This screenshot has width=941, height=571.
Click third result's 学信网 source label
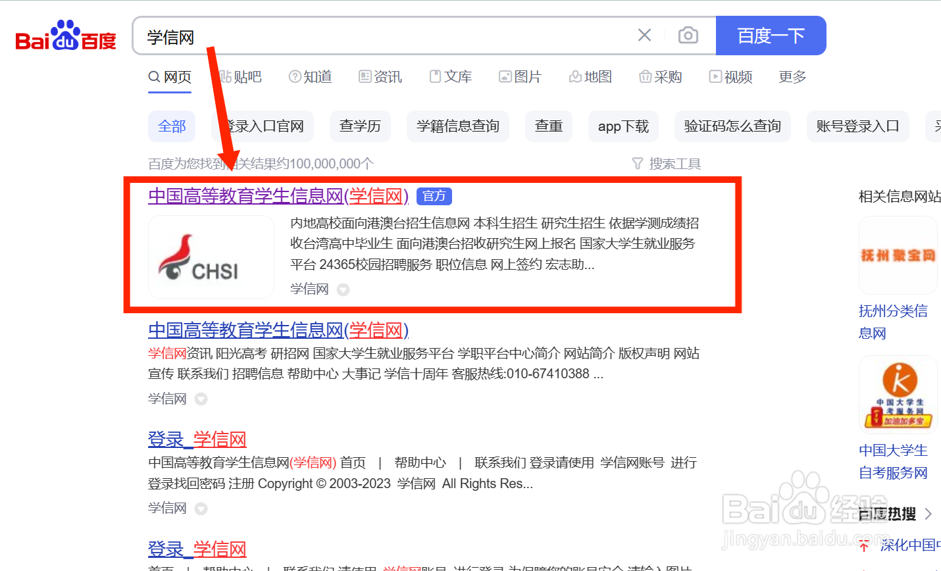[167, 508]
